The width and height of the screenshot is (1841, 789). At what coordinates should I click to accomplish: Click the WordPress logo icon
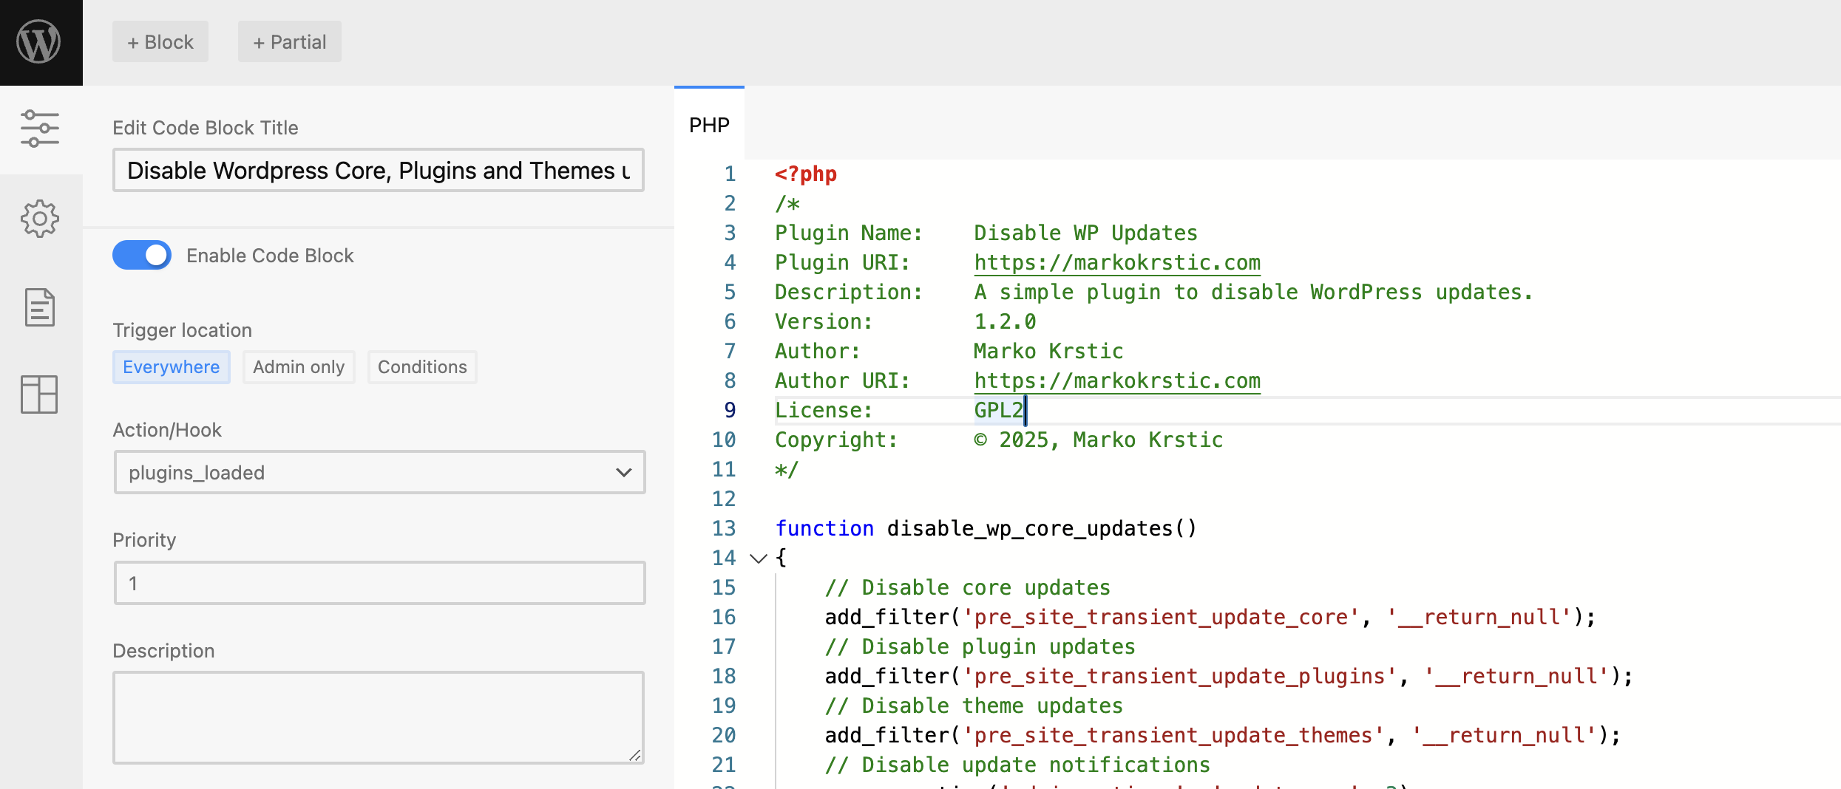39,41
